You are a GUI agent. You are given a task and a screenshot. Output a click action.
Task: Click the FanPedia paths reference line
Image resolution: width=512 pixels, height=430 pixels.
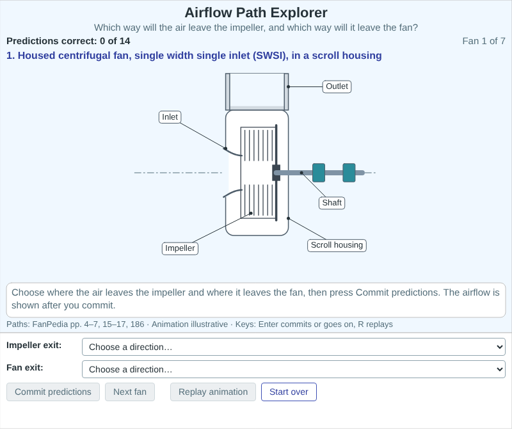(x=200, y=324)
